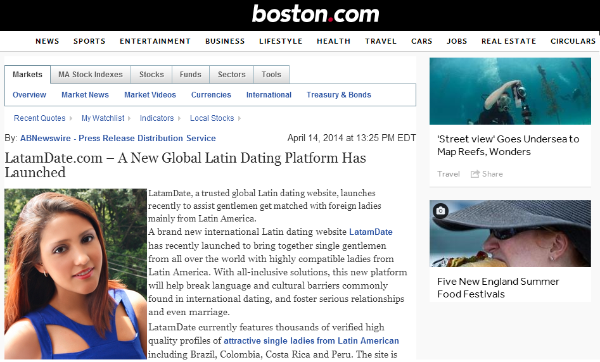Open the NEWS section

48,41
